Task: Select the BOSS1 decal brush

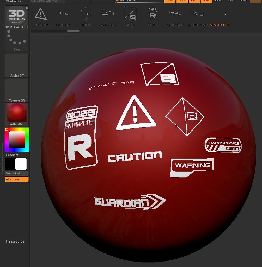Action: click(153, 17)
